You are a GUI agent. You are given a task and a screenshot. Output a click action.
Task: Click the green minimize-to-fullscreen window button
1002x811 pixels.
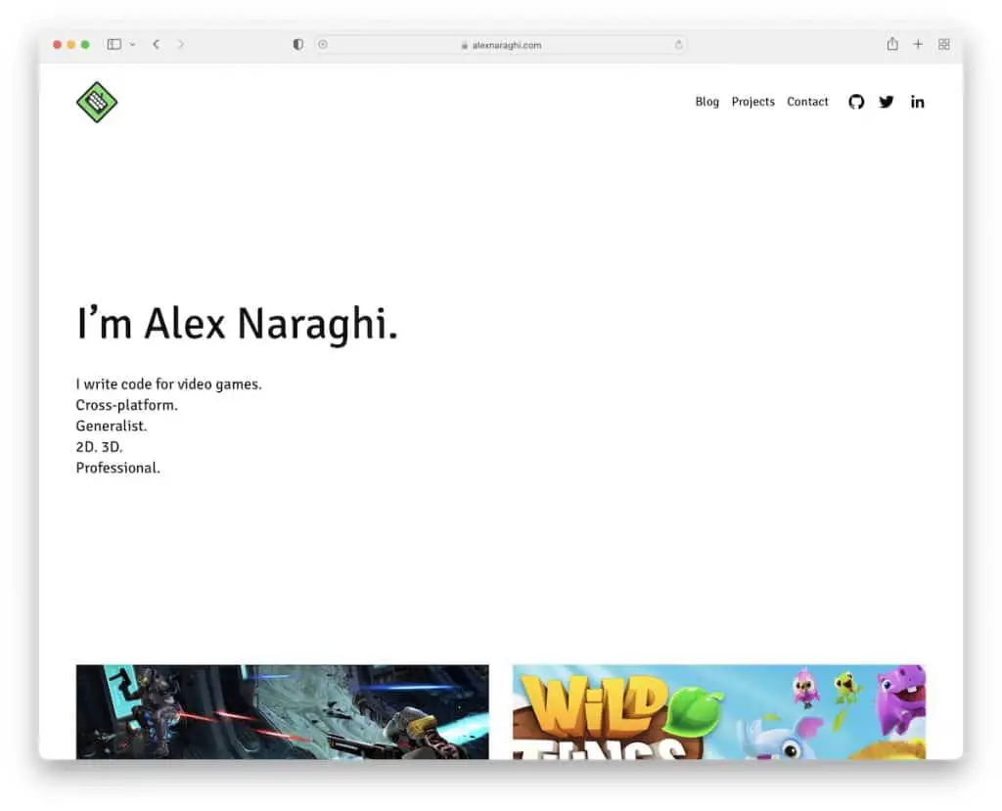click(x=85, y=44)
